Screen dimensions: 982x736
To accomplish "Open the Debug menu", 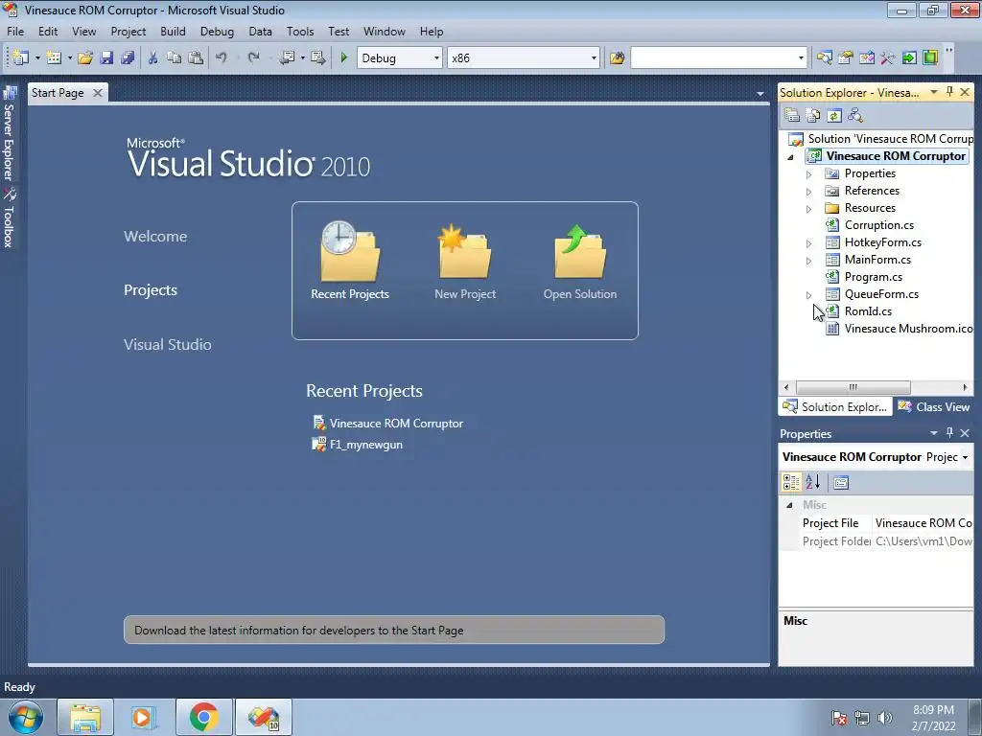I will tap(217, 32).
